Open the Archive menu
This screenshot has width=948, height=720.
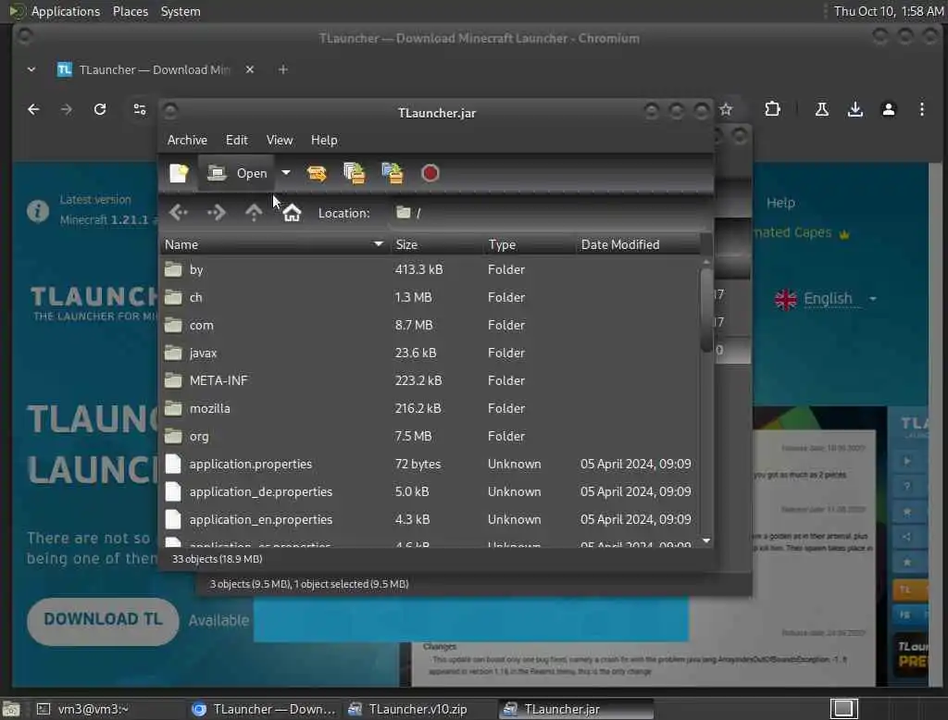tap(187, 141)
